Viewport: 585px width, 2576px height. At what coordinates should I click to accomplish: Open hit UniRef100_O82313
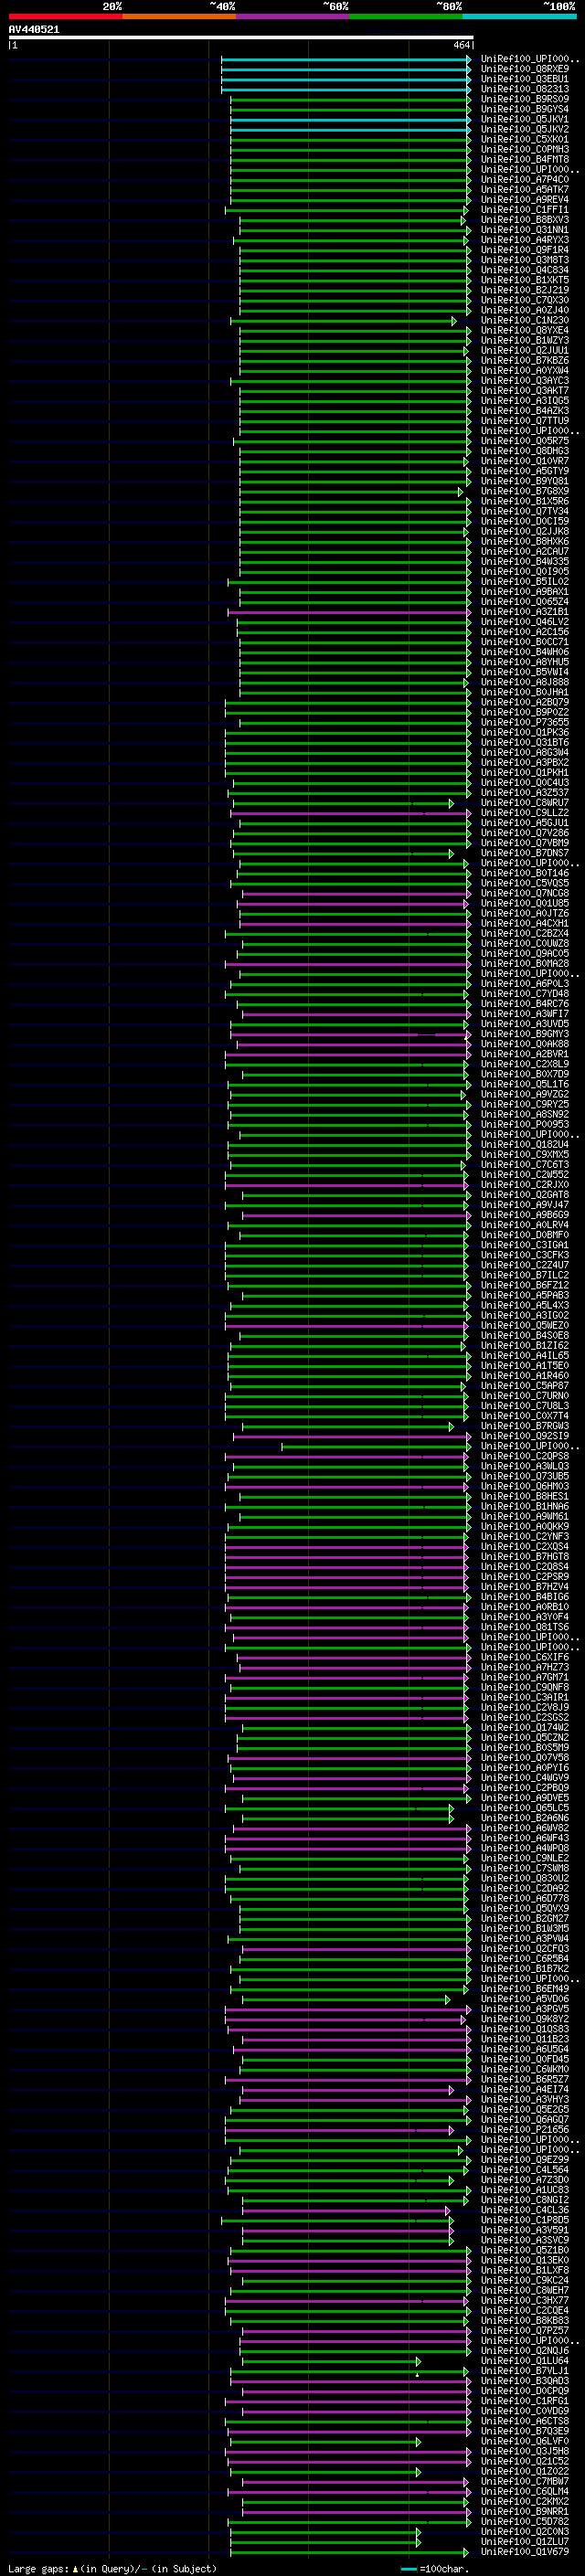click(x=524, y=89)
